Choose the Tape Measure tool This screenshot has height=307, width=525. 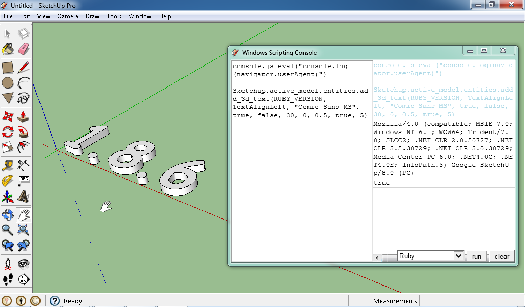point(8,165)
